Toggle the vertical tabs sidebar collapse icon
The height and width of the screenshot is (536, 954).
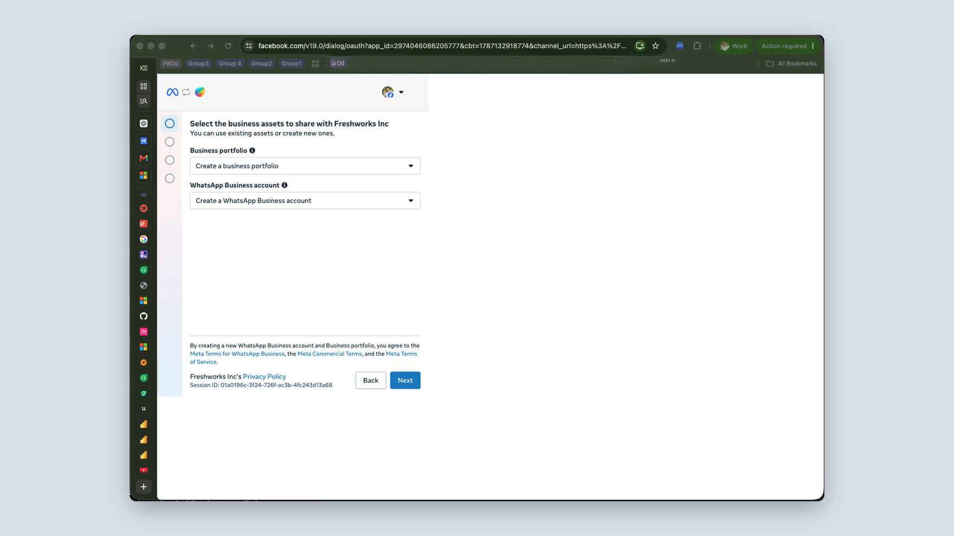coord(144,68)
